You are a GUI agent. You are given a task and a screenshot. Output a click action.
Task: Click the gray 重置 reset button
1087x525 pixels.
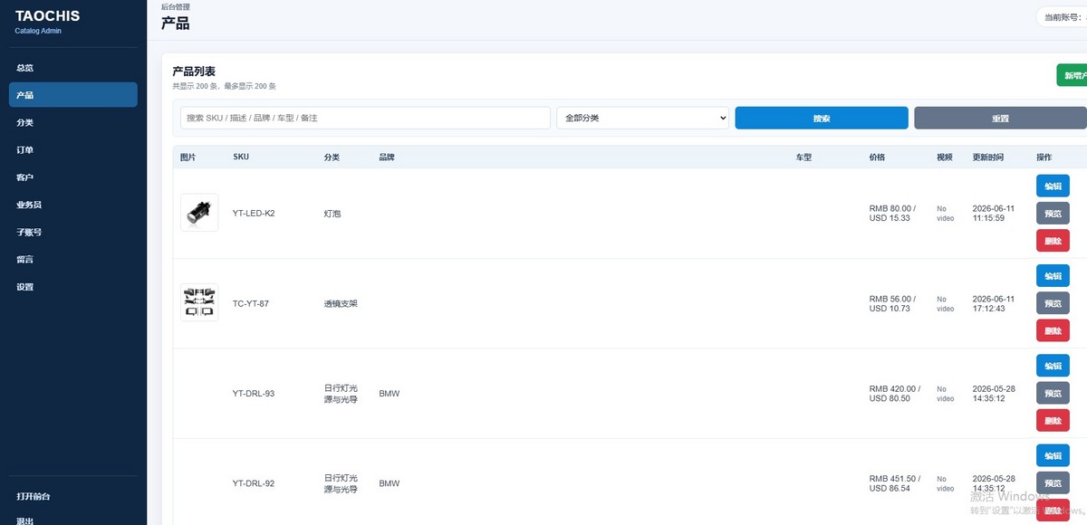click(x=1000, y=119)
